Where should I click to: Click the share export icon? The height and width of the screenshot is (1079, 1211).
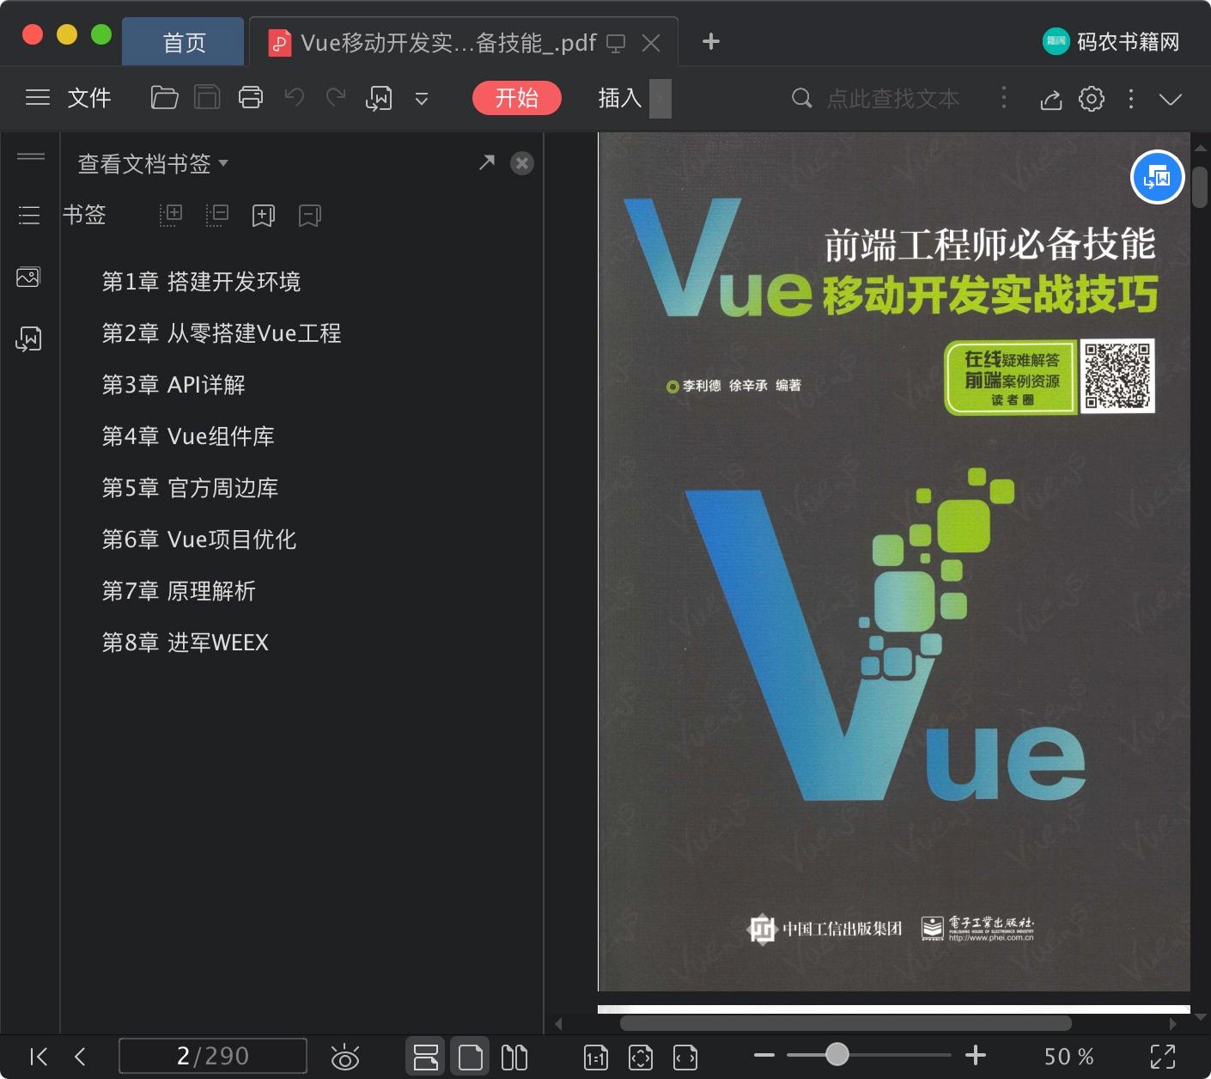pyautogui.click(x=1051, y=99)
